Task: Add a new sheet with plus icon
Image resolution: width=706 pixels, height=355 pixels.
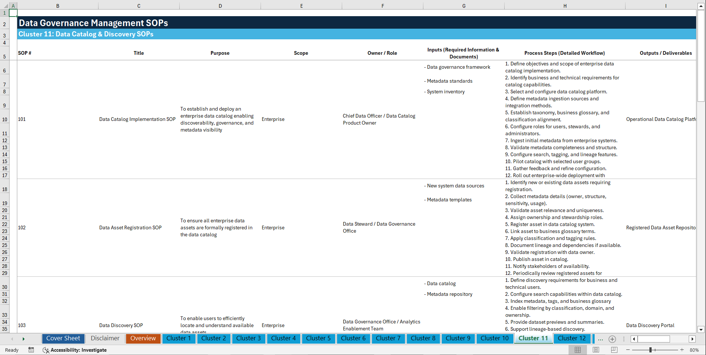Action: tap(612, 339)
